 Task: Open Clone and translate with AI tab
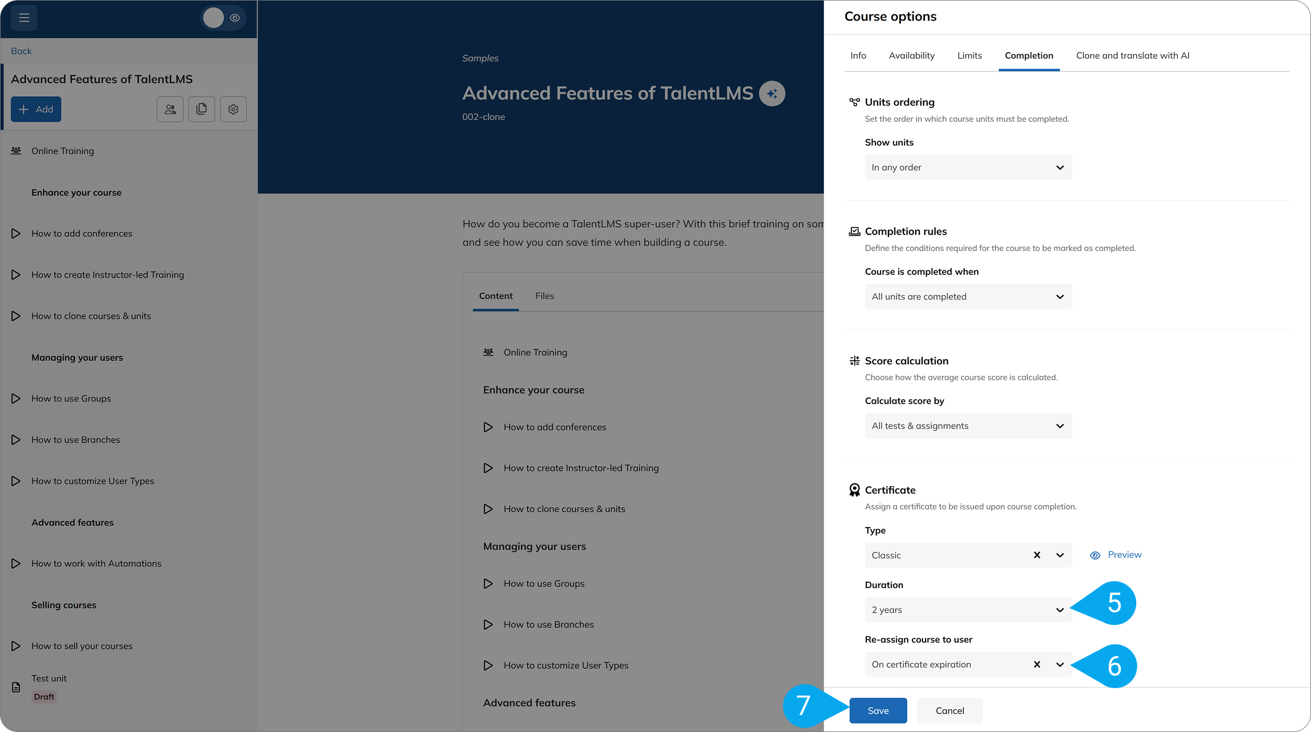[x=1132, y=55]
